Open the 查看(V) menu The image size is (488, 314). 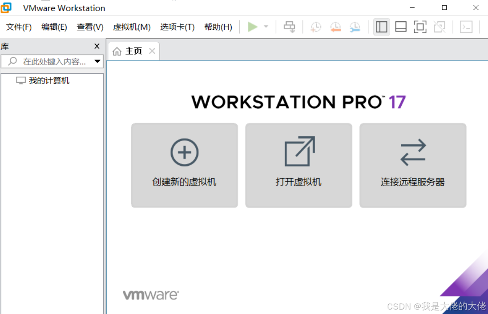[90, 27]
